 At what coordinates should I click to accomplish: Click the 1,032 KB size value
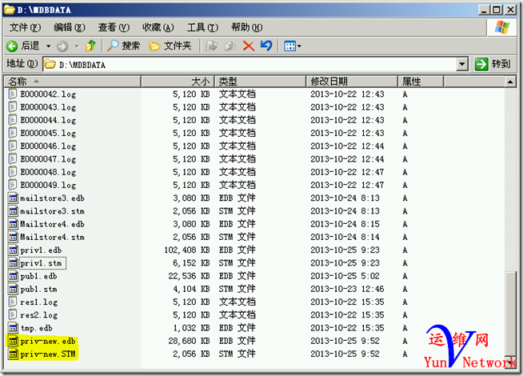[x=191, y=328]
